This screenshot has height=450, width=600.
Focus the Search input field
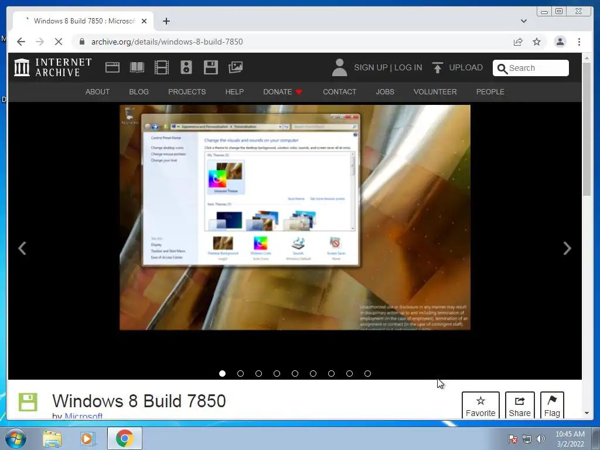531,68
